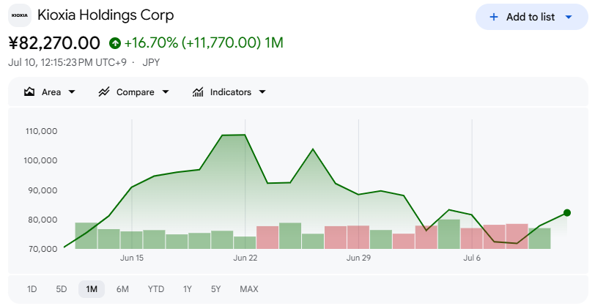Screen dimensions: 595x306
Task: Click the Area chart type icon
Action: (29, 92)
